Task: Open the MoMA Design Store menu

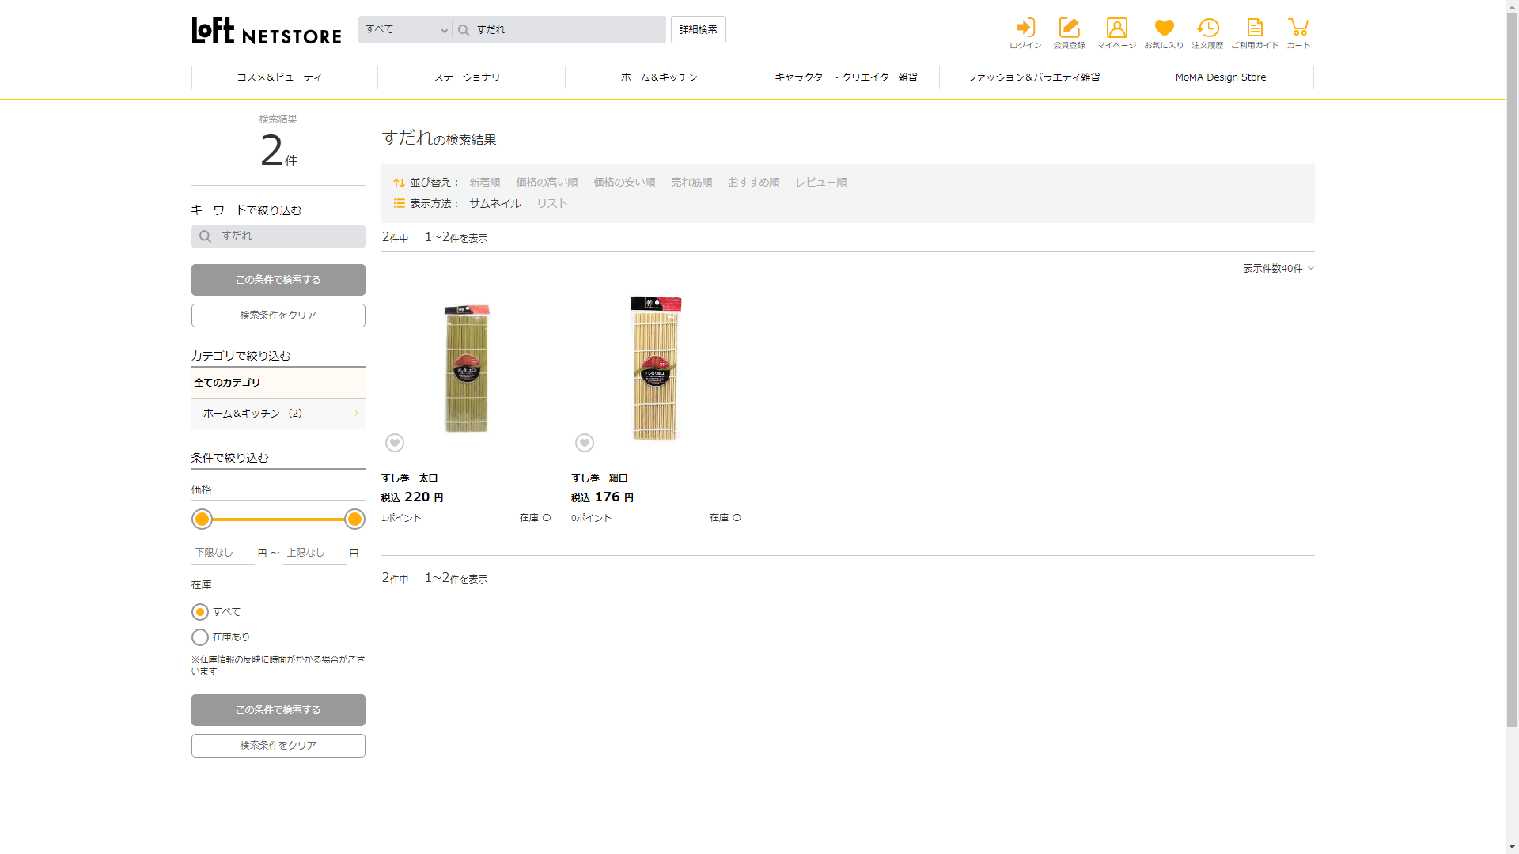Action: pyautogui.click(x=1220, y=77)
